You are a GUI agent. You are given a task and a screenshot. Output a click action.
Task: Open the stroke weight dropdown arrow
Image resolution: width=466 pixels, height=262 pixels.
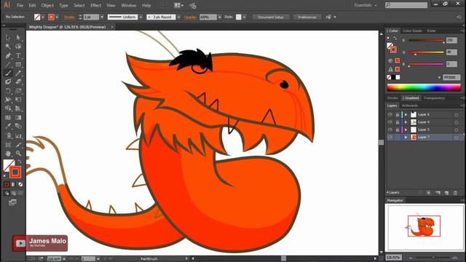(x=102, y=17)
